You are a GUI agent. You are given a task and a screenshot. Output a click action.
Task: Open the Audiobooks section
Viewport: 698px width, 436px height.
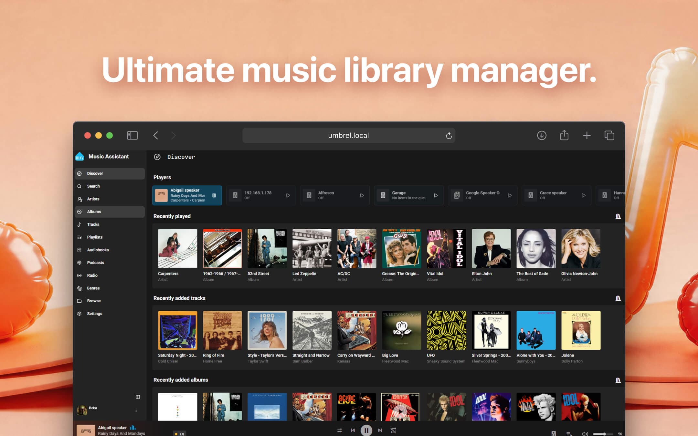pos(98,250)
